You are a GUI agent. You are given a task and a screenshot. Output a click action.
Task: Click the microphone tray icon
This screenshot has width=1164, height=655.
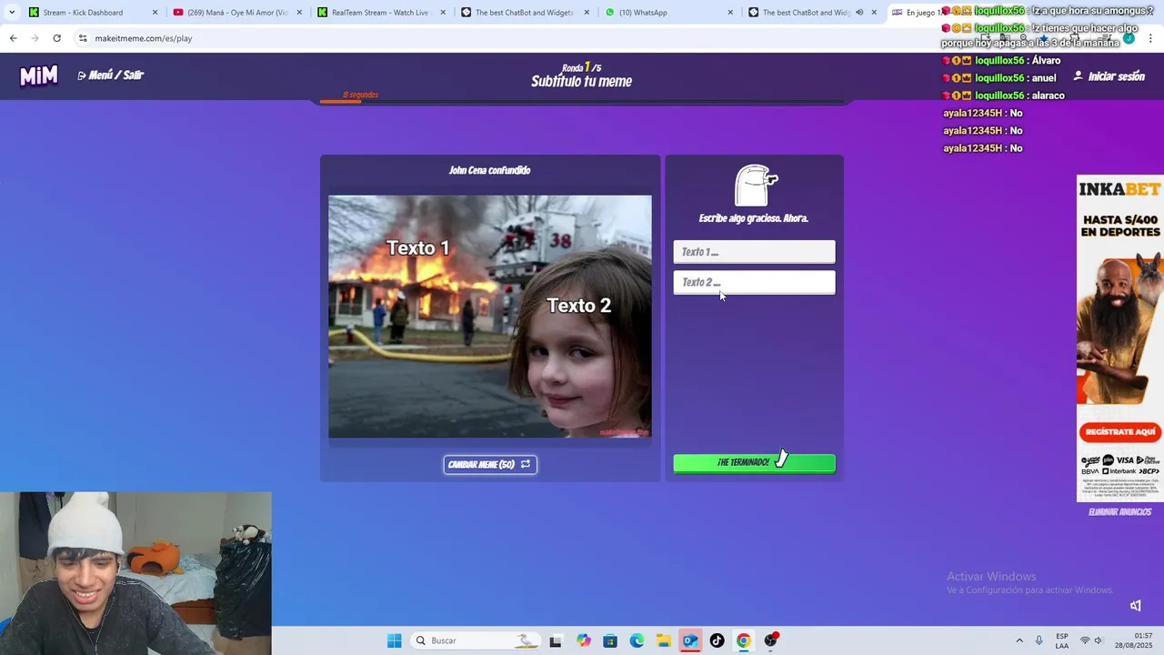[1039, 640]
